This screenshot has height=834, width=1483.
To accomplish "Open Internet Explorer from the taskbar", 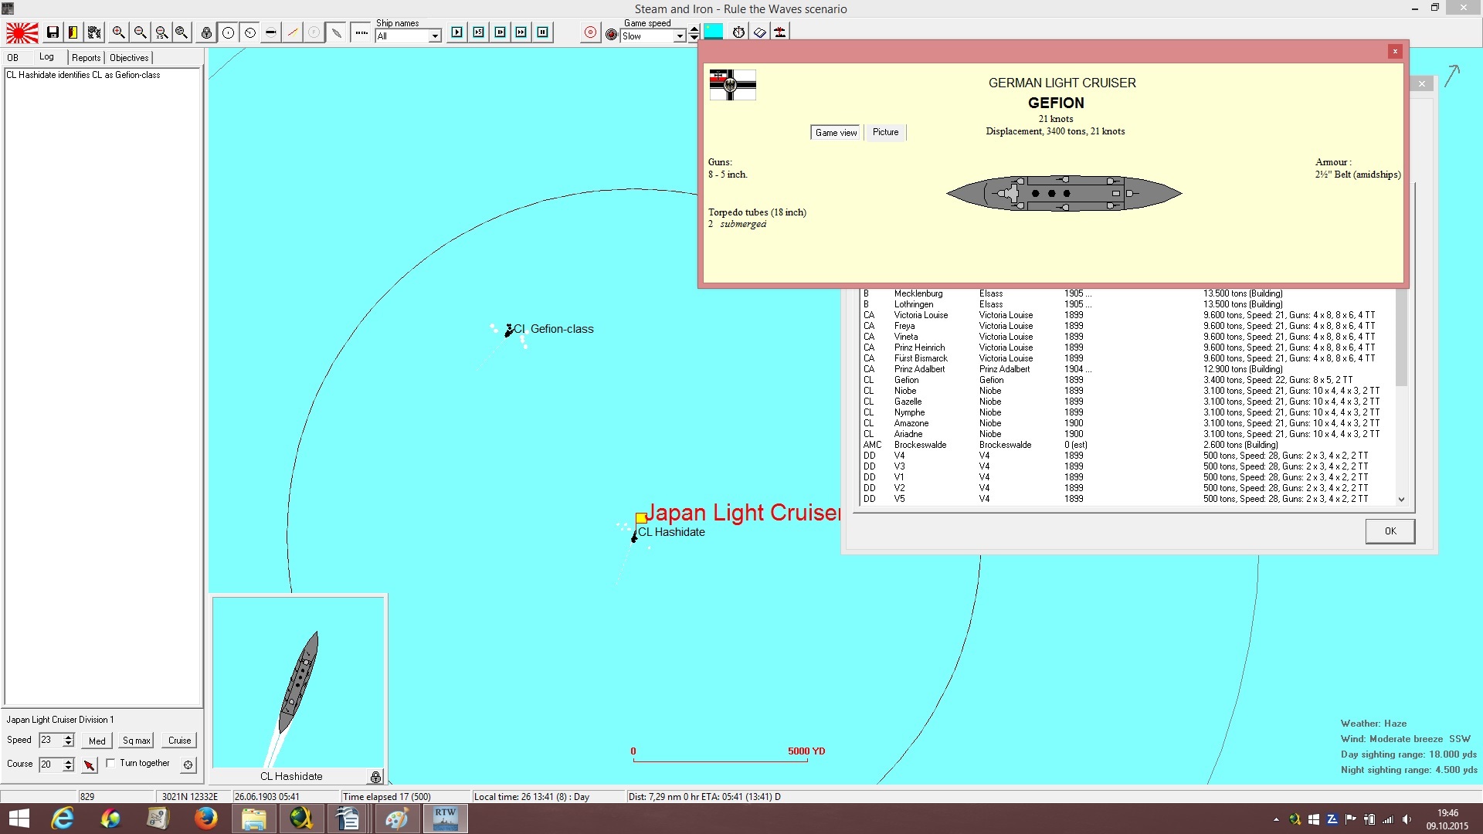I will click(x=62, y=819).
